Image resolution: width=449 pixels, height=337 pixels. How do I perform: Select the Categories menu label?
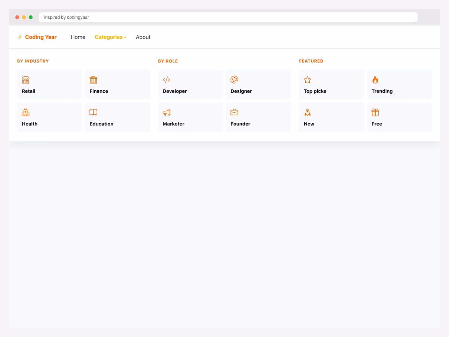pyautogui.click(x=109, y=37)
